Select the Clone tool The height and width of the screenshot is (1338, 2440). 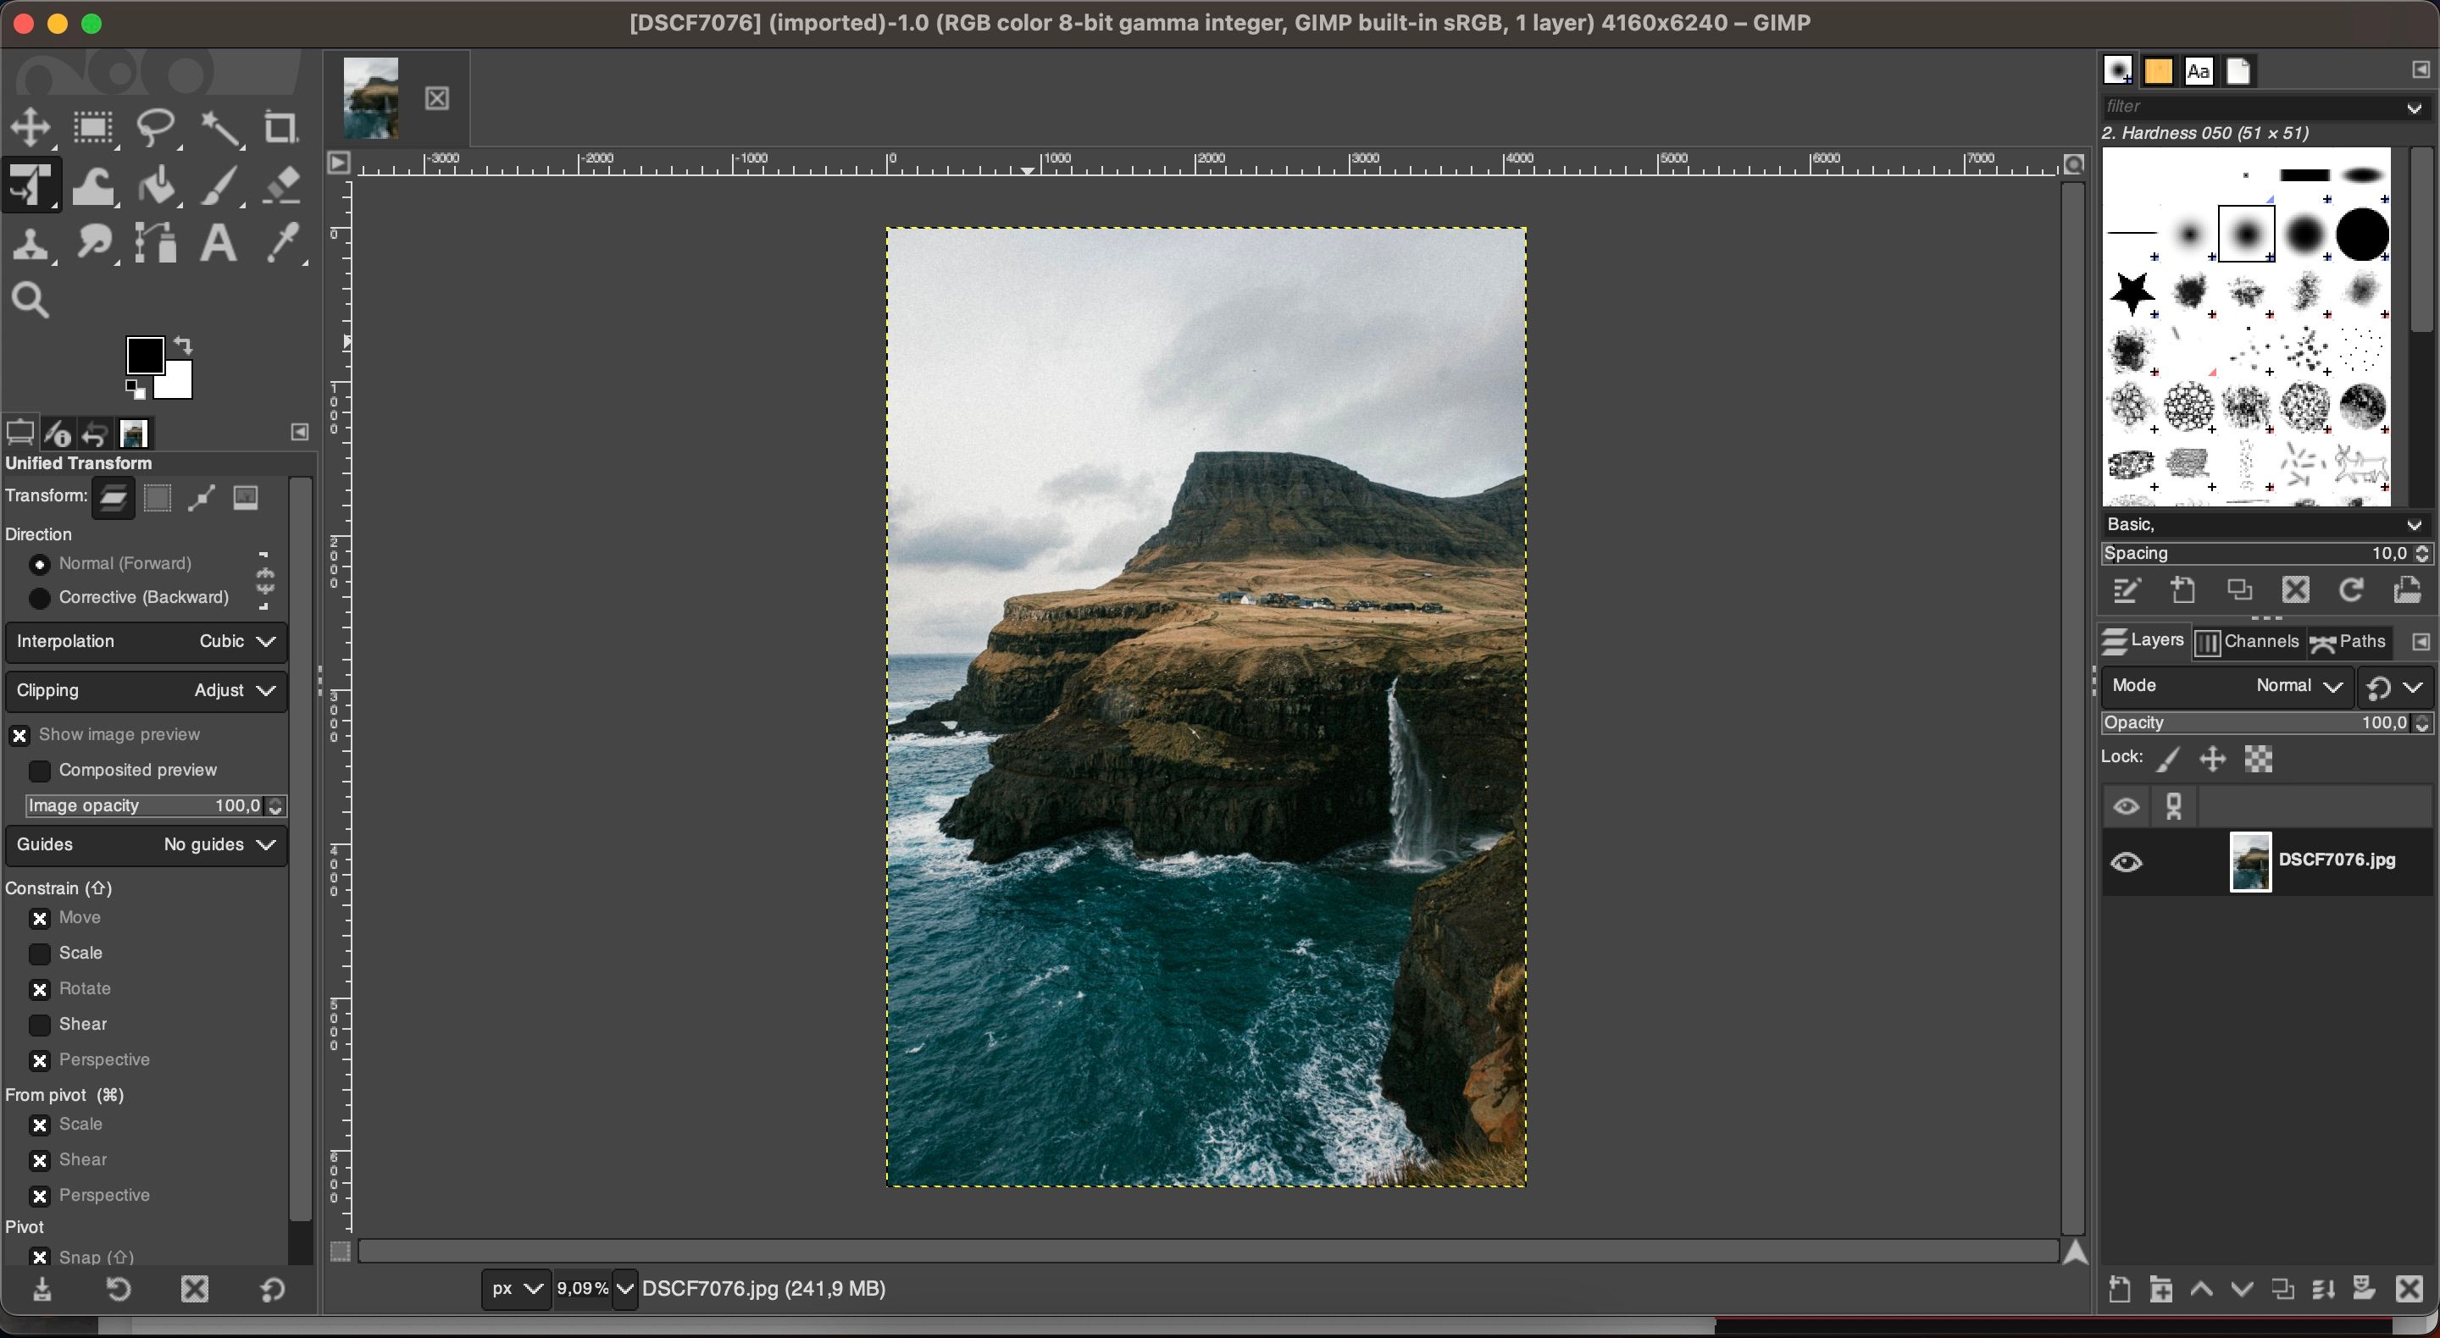[33, 244]
